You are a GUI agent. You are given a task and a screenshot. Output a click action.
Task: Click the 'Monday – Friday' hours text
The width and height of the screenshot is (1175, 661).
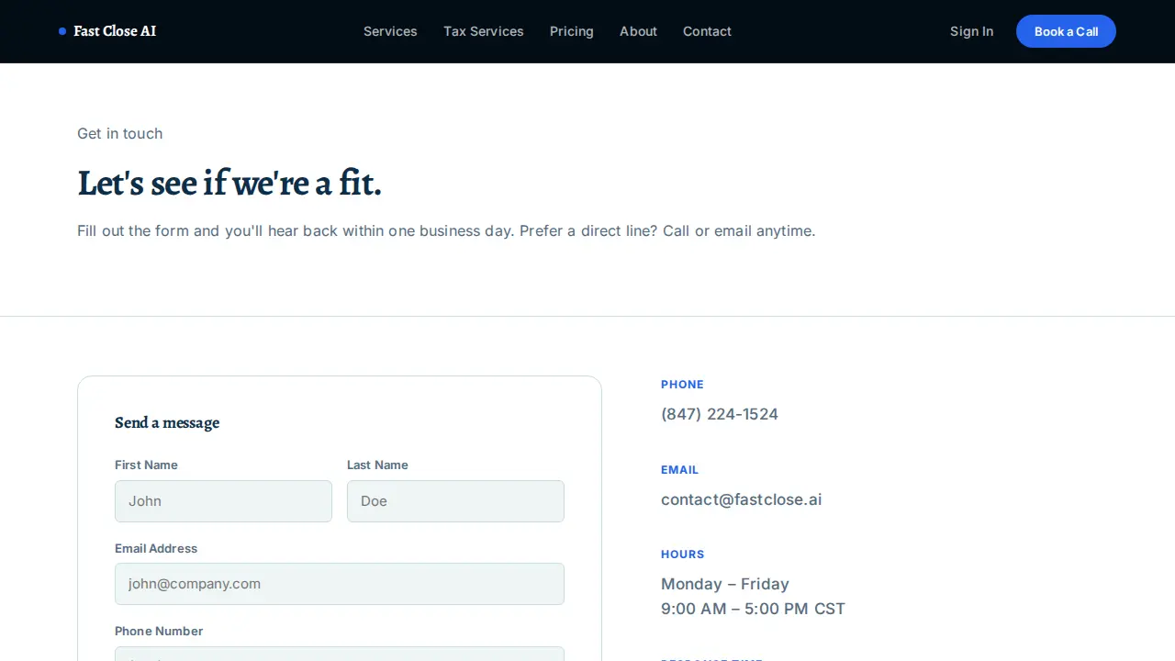(725, 584)
